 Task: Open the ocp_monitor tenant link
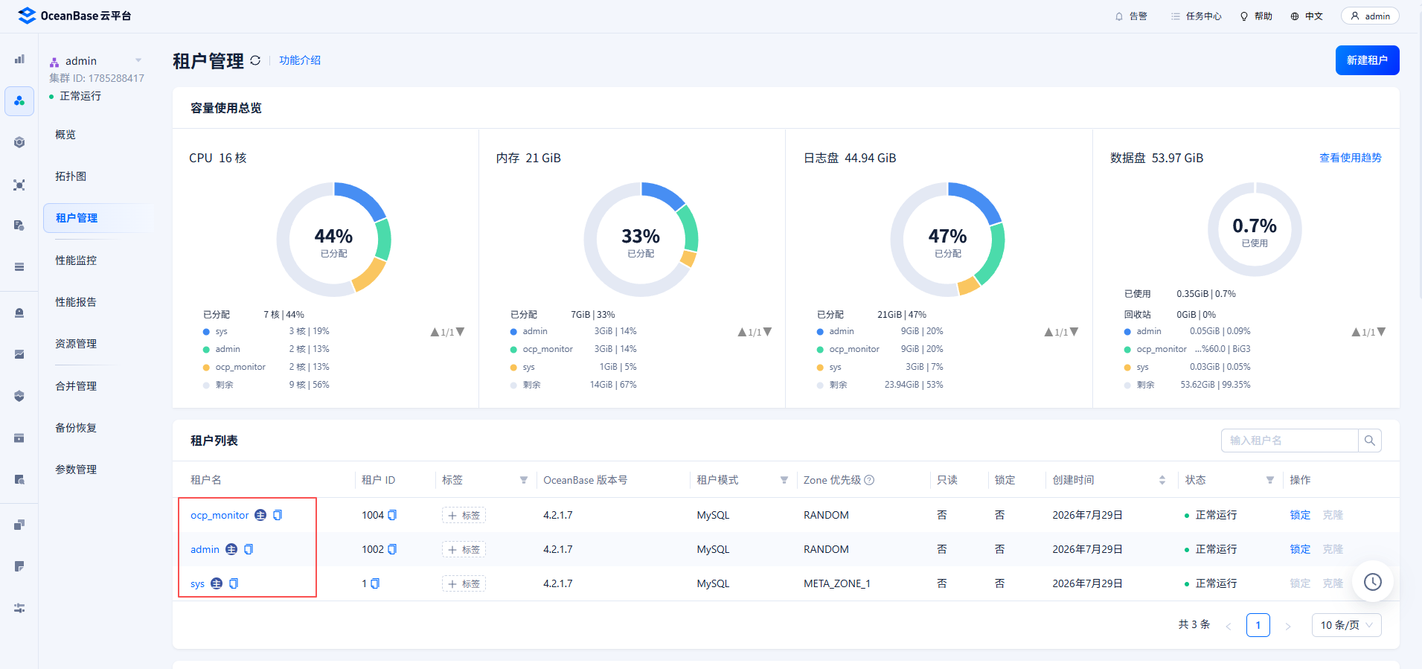[x=220, y=515]
